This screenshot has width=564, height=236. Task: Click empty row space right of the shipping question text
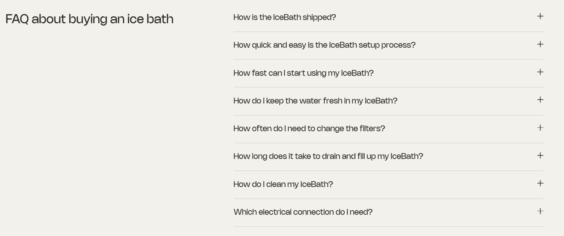click(x=431, y=17)
